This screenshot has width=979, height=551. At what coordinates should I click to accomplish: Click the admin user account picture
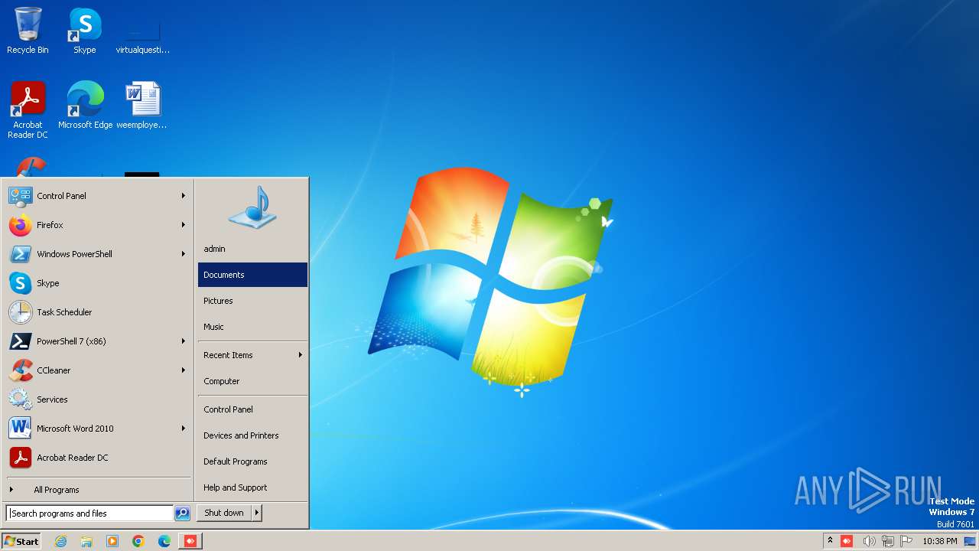tap(252, 207)
